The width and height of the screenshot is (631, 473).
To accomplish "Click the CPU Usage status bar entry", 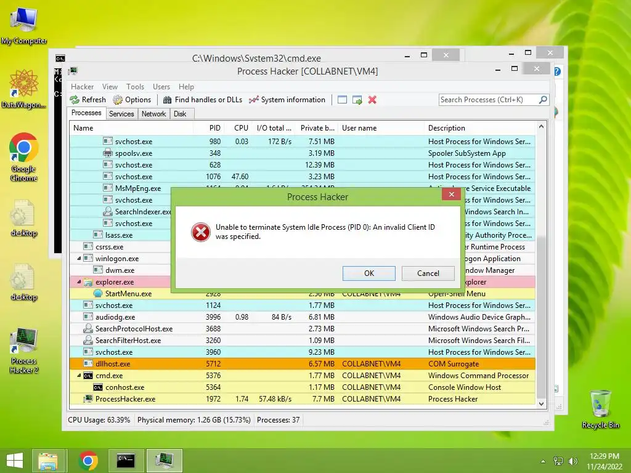I will pyautogui.click(x=99, y=420).
